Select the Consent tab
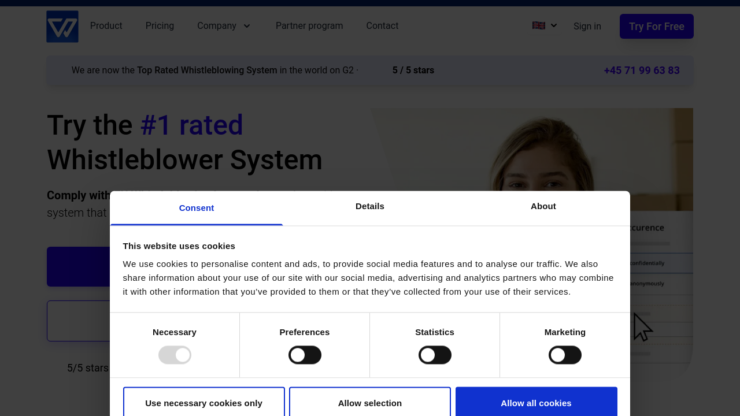 (197, 208)
